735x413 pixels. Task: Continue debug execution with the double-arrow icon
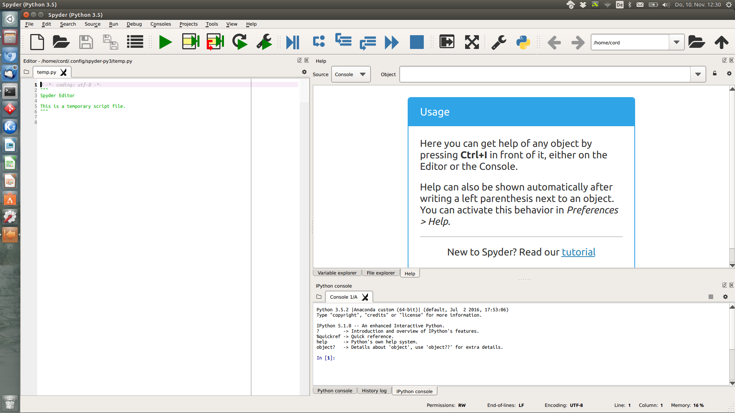pos(392,42)
